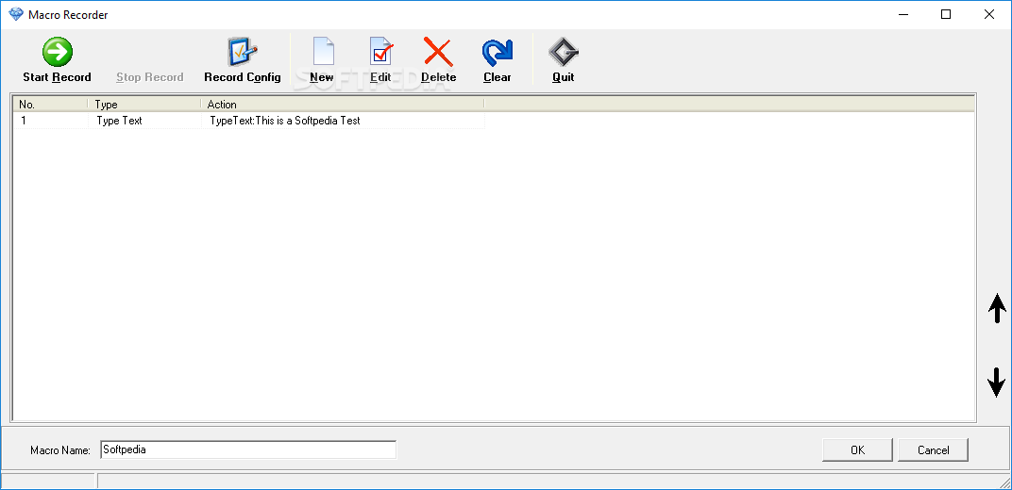
Task: Open Record Config settings
Action: (242, 60)
